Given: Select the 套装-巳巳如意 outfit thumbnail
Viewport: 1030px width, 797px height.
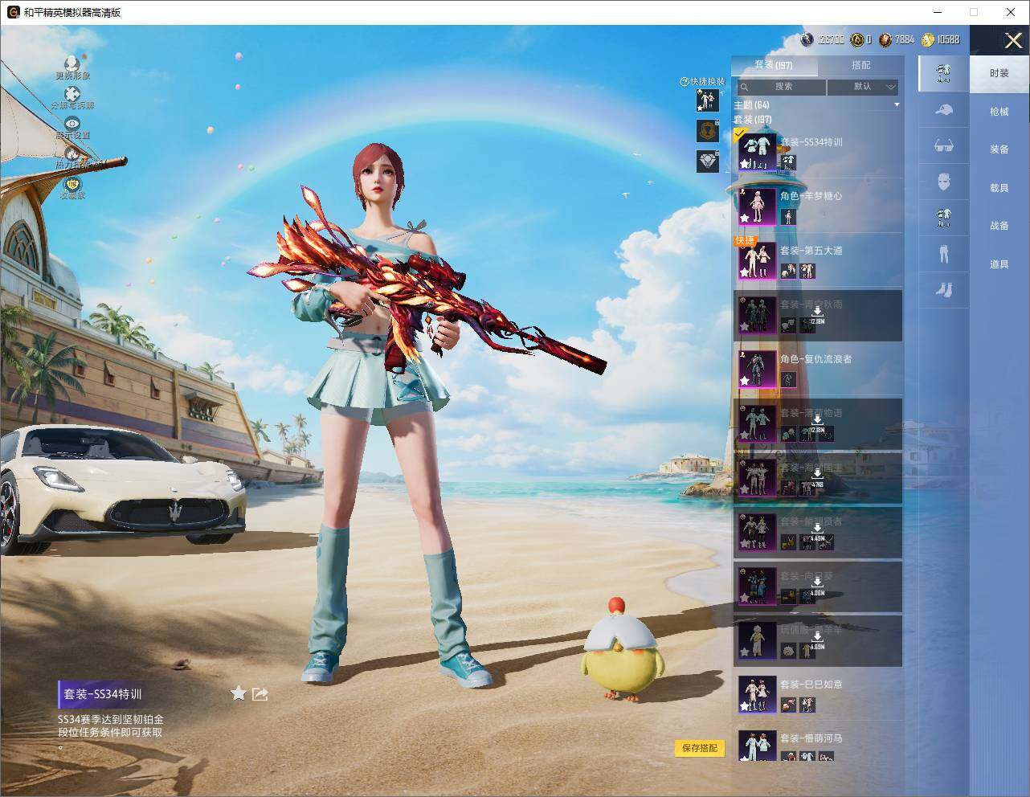Looking at the screenshot, I should (x=757, y=694).
